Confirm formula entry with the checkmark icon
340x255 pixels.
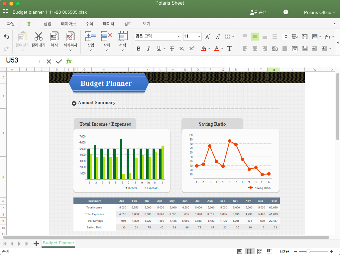[59, 62]
